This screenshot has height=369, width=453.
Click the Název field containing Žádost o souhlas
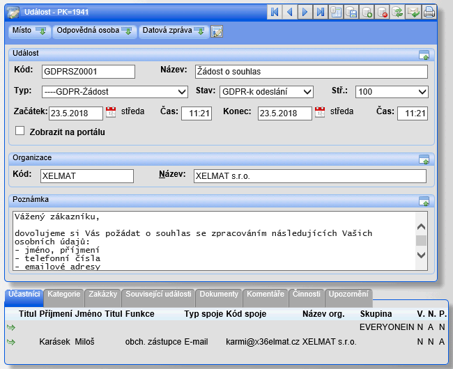(x=310, y=71)
